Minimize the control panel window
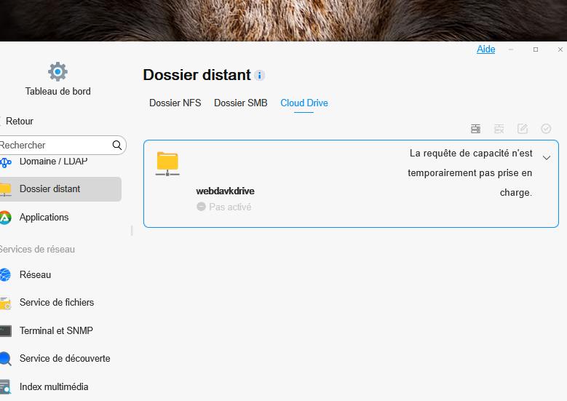This screenshot has height=401, width=567. 510,49
